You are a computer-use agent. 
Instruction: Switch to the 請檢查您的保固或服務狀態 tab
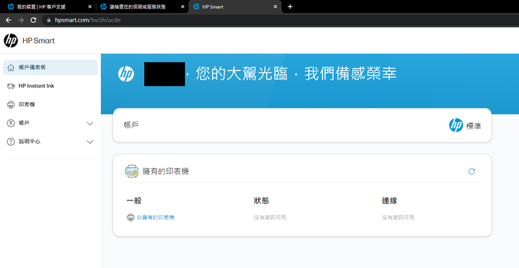[x=142, y=6]
